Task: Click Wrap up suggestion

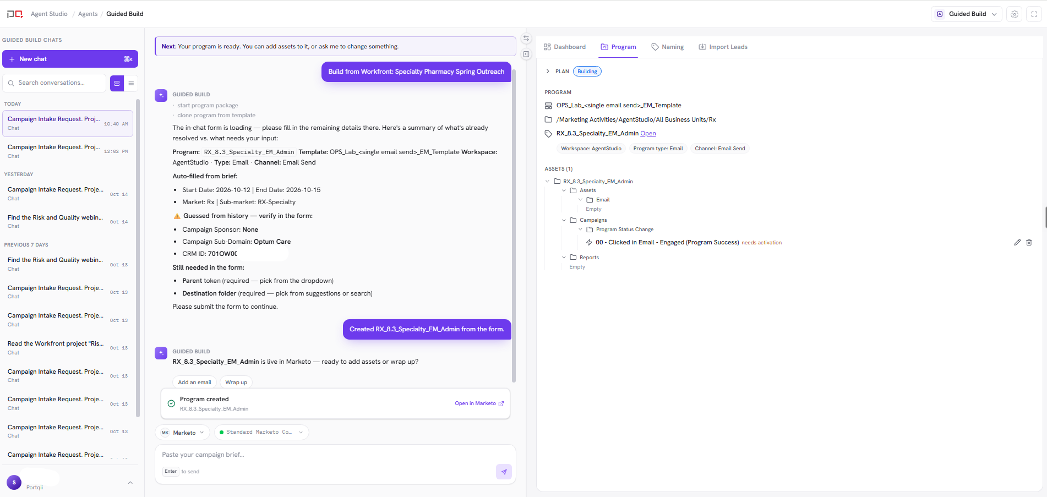Action: (x=236, y=383)
